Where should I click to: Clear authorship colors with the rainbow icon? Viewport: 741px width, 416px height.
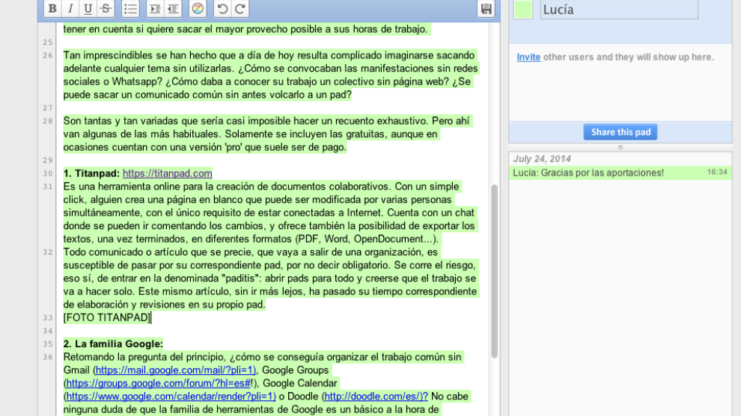pos(198,9)
